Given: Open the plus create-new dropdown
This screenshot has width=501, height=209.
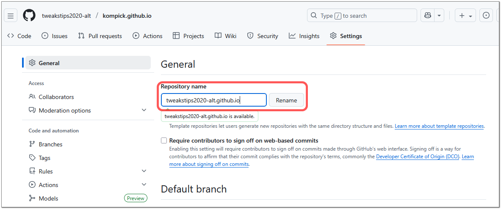Looking at the screenshot, I should 465,16.
